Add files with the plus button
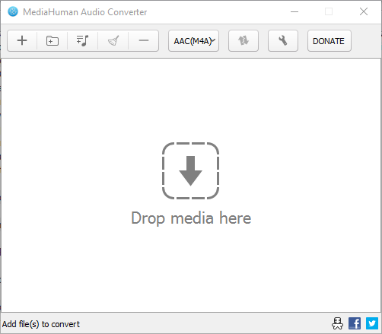This screenshot has width=382, height=334. [22, 41]
